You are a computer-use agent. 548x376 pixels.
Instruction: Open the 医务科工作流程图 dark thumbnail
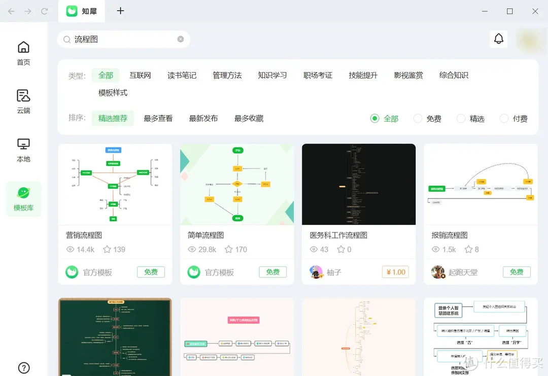point(359,184)
